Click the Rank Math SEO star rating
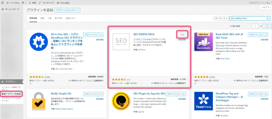The height and width of the screenshot is (119, 272). tap(201, 77)
